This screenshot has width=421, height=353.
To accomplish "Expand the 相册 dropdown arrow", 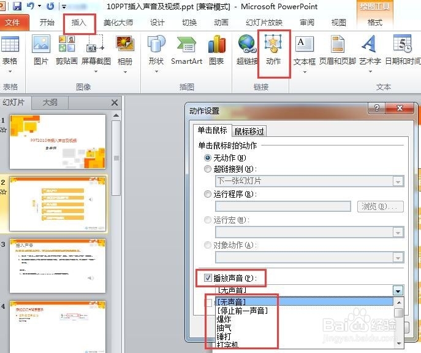I will click(125, 72).
